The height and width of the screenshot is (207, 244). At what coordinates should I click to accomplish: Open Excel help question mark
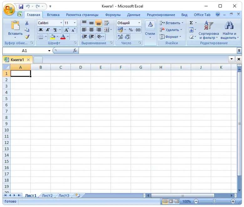pos(218,14)
